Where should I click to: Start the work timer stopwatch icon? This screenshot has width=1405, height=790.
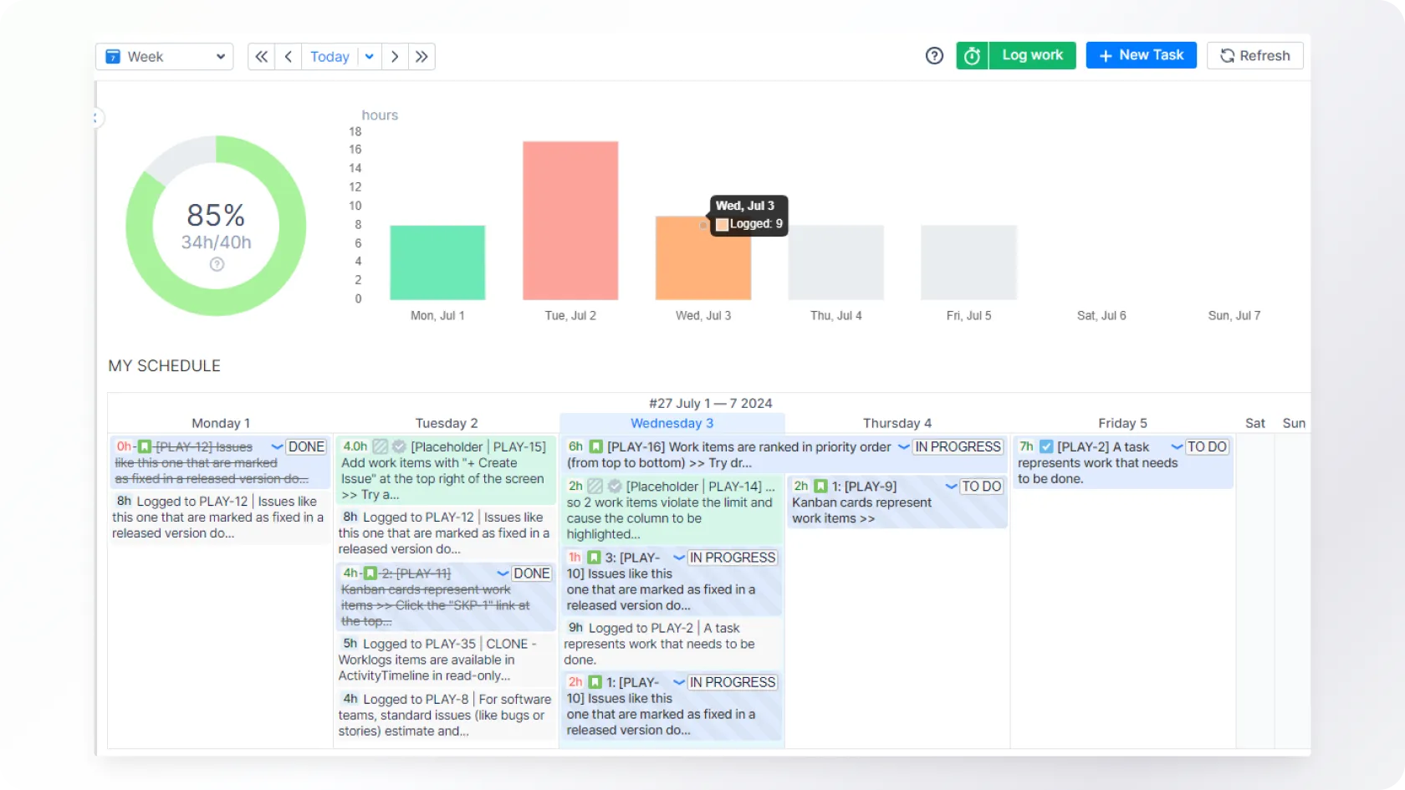(972, 56)
